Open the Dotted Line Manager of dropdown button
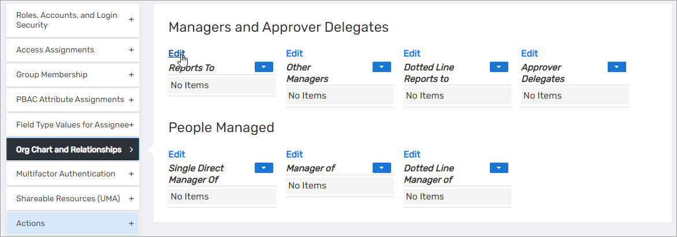The image size is (677, 237). click(499, 168)
